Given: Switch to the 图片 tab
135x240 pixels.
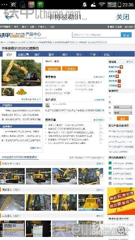Looking at the screenshot, I should (x=51, y=54).
